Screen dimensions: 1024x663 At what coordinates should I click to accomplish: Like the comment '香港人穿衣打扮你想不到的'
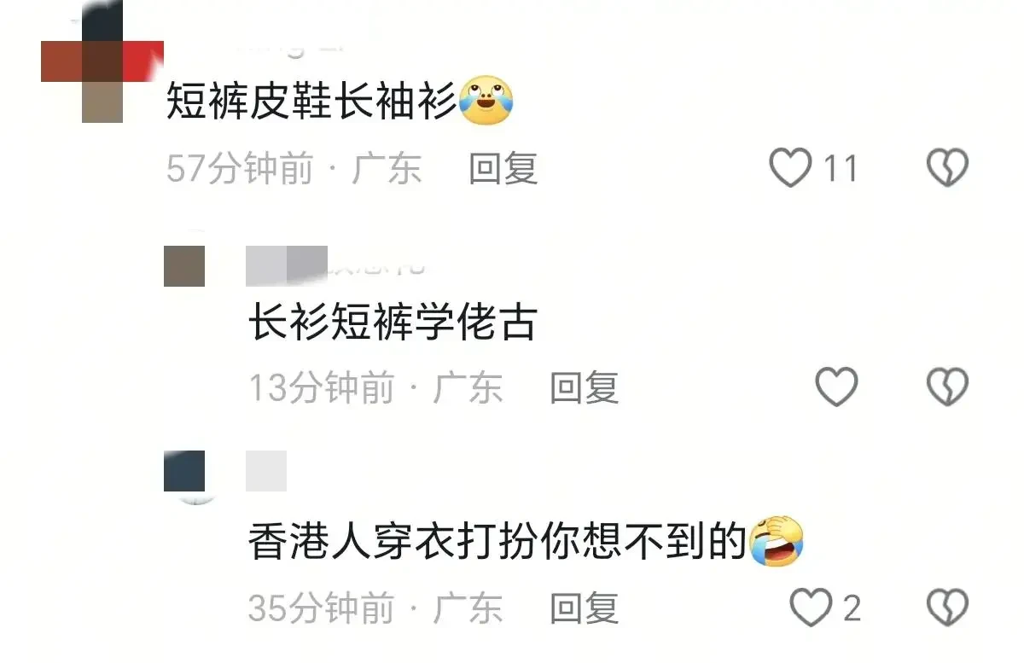pyautogui.click(x=810, y=608)
